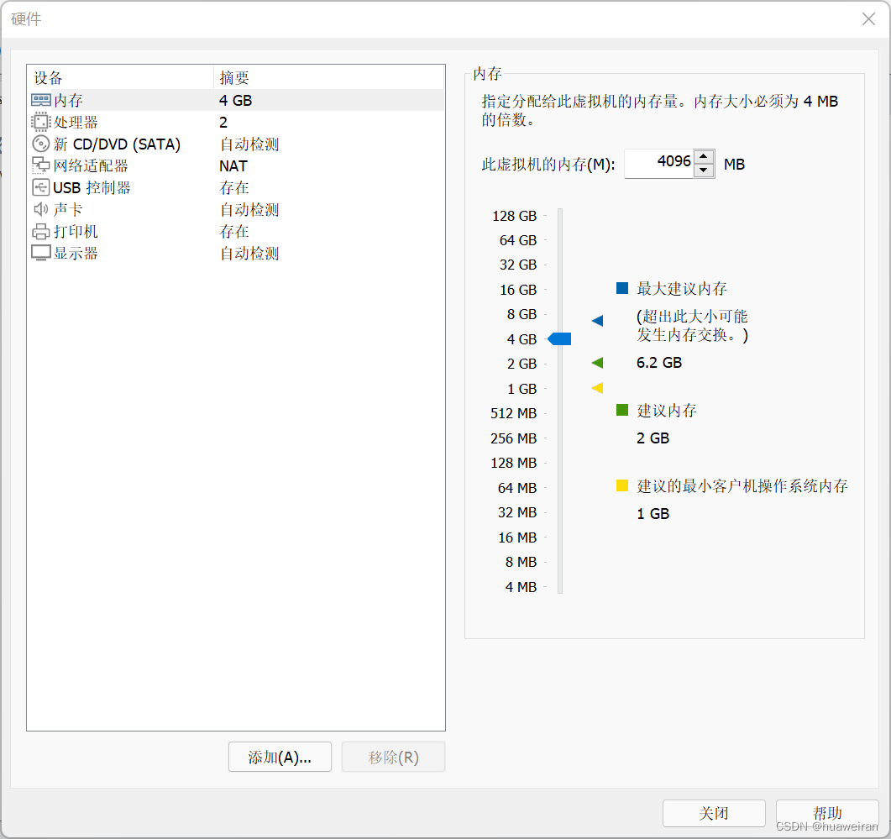Click the 6.2 GB maximum recommended value
891x839 pixels.
click(x=659, y=363)
